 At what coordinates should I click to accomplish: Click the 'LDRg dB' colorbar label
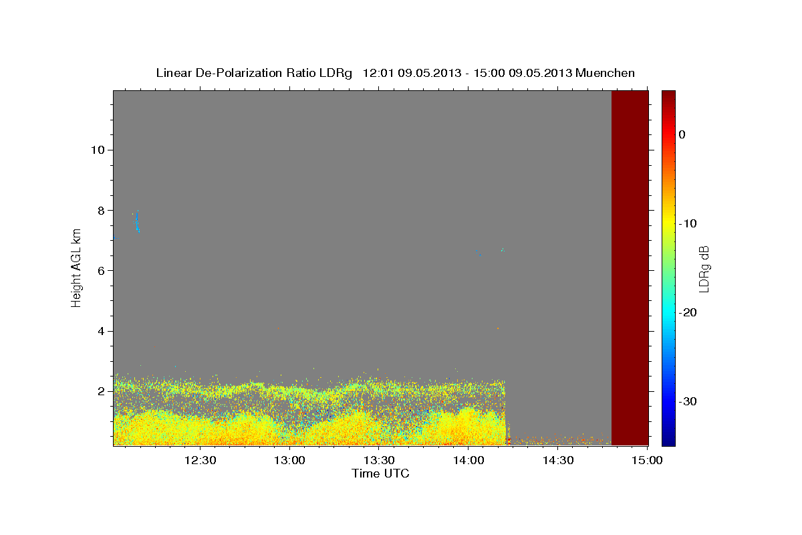pyautogui.click(x=703, y=268)
